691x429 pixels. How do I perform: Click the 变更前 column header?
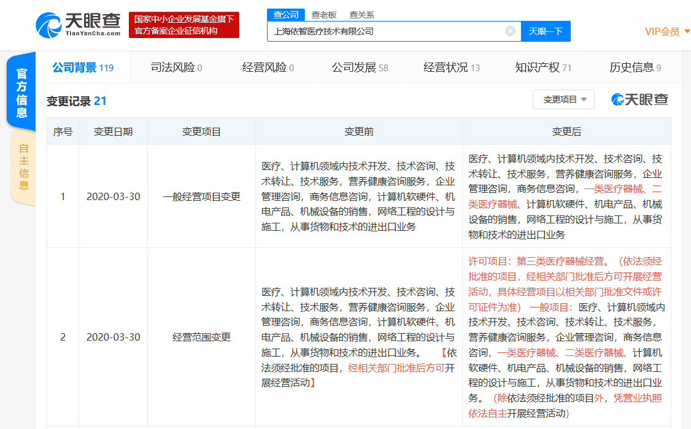[x=359, y=132]
